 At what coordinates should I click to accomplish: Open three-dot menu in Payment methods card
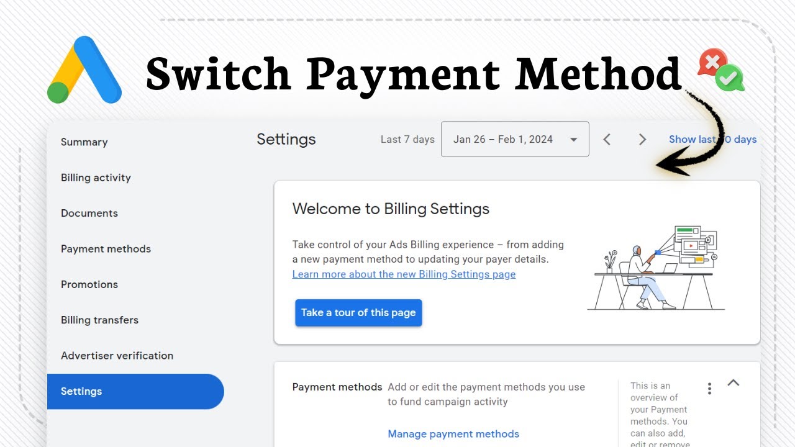pyautogui.click(x=709, y=389)
